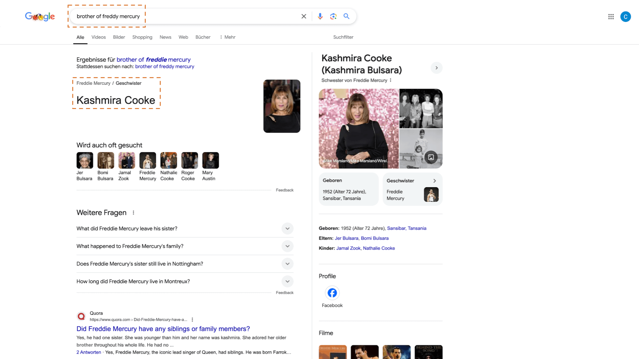Screen dimensions: 639x359
Task: Start voice search with microphone icon
Action: pyautogui.click(x=320, y=16)
